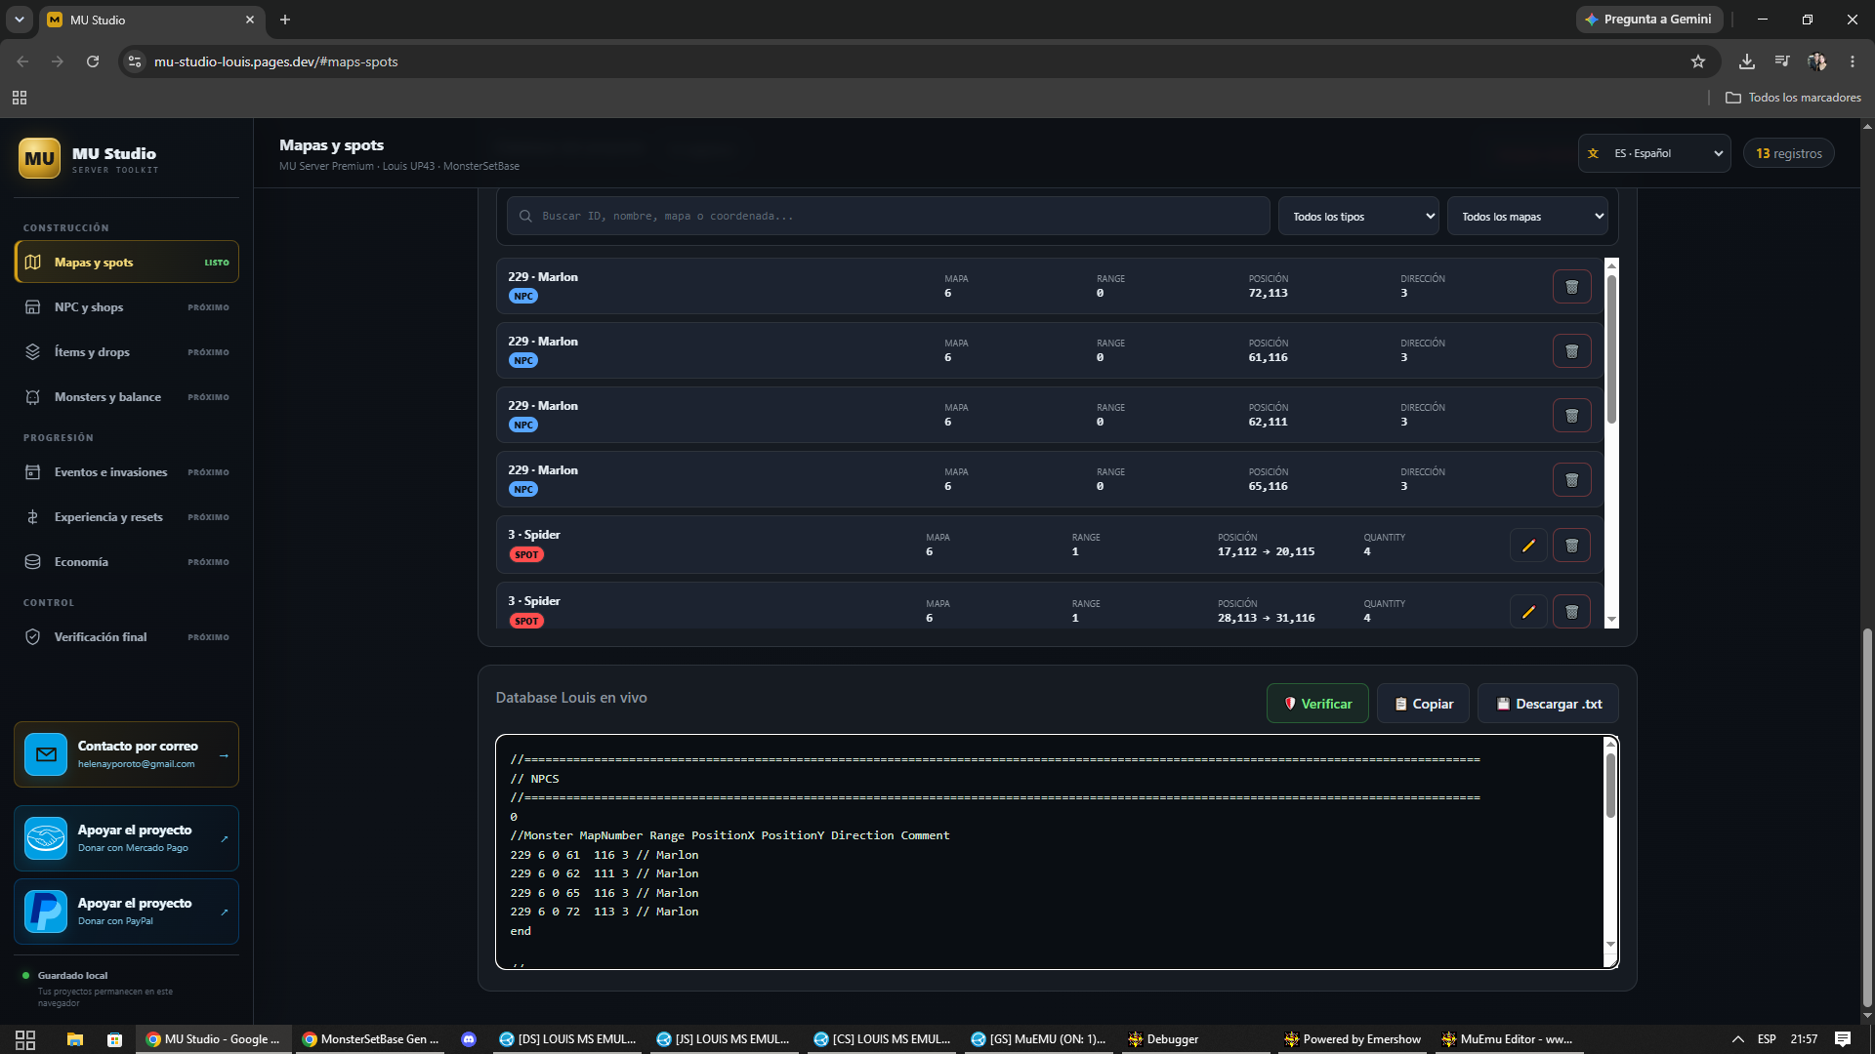1875x1054 pixels.
Task: Open Todos los marcadores bookmarks folder
Action: point(1793,98)
